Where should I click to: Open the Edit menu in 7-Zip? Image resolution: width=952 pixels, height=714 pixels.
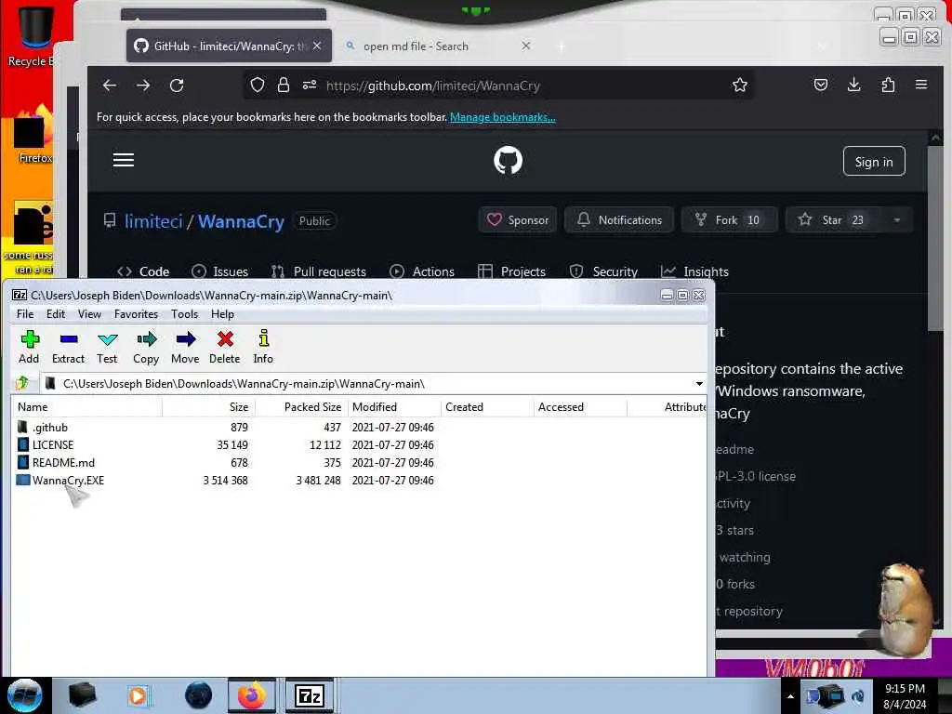55,314
